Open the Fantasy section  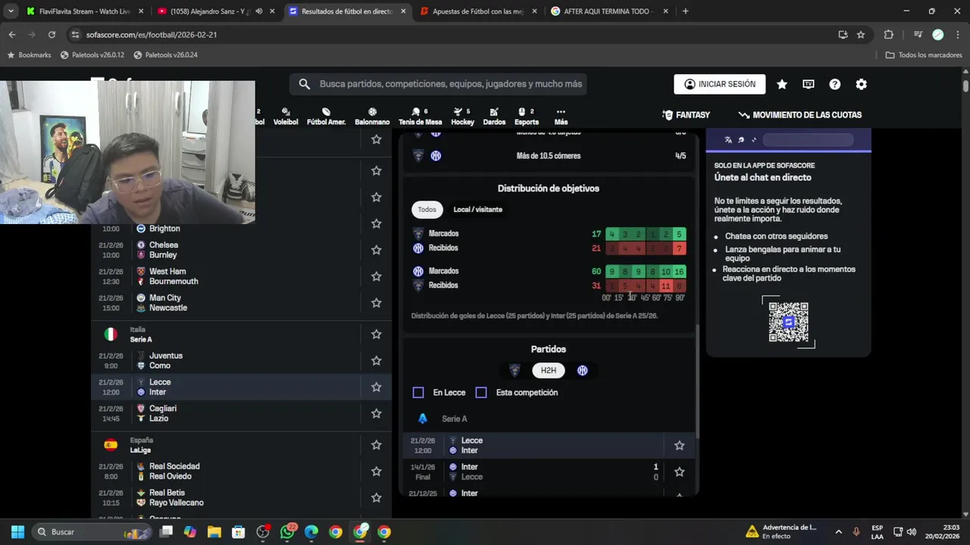[x=686, y=115]
